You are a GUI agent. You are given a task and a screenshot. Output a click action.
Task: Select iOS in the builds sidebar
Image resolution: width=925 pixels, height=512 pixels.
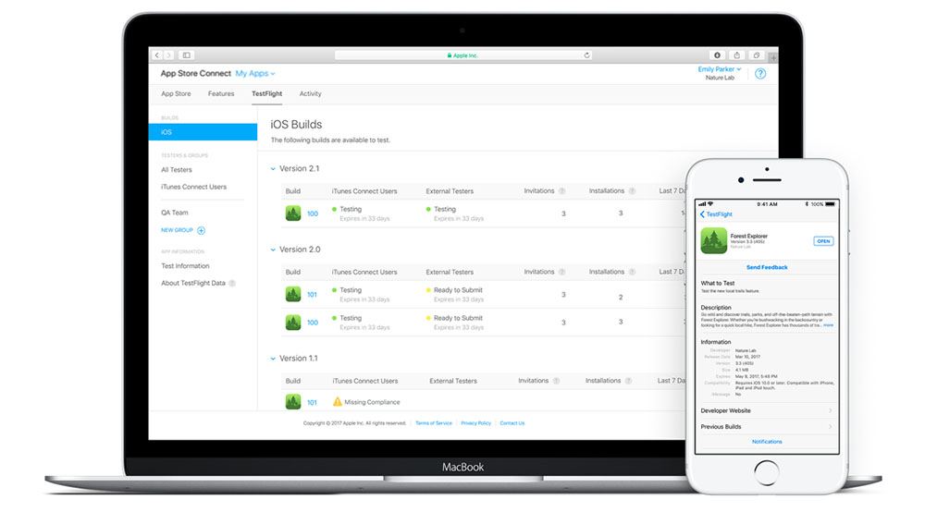[203, 132]
